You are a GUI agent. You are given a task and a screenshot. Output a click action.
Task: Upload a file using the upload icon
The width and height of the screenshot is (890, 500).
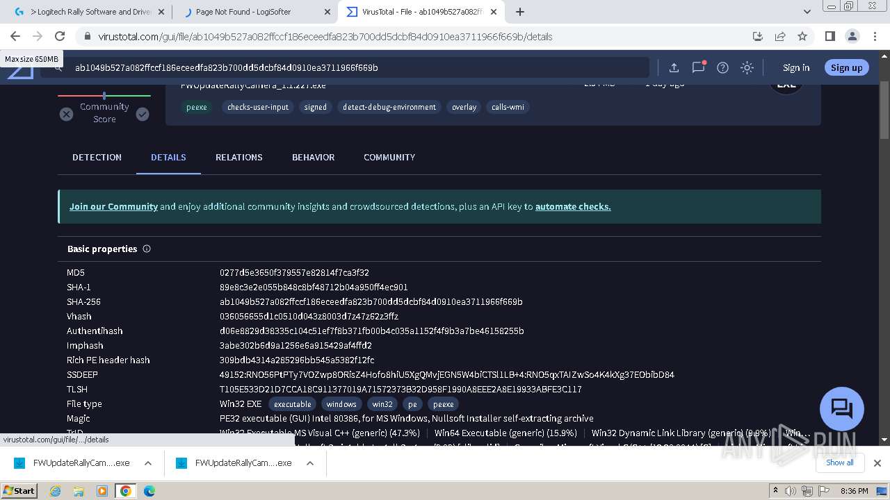[x=674, y=67]
